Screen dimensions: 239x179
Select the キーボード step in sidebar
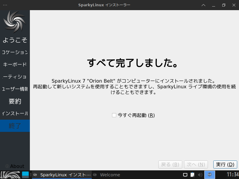click(15, 64)
